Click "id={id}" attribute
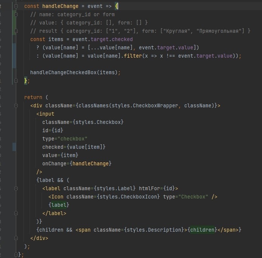Viewport: 262px width, 258px height. coord(52,130)
